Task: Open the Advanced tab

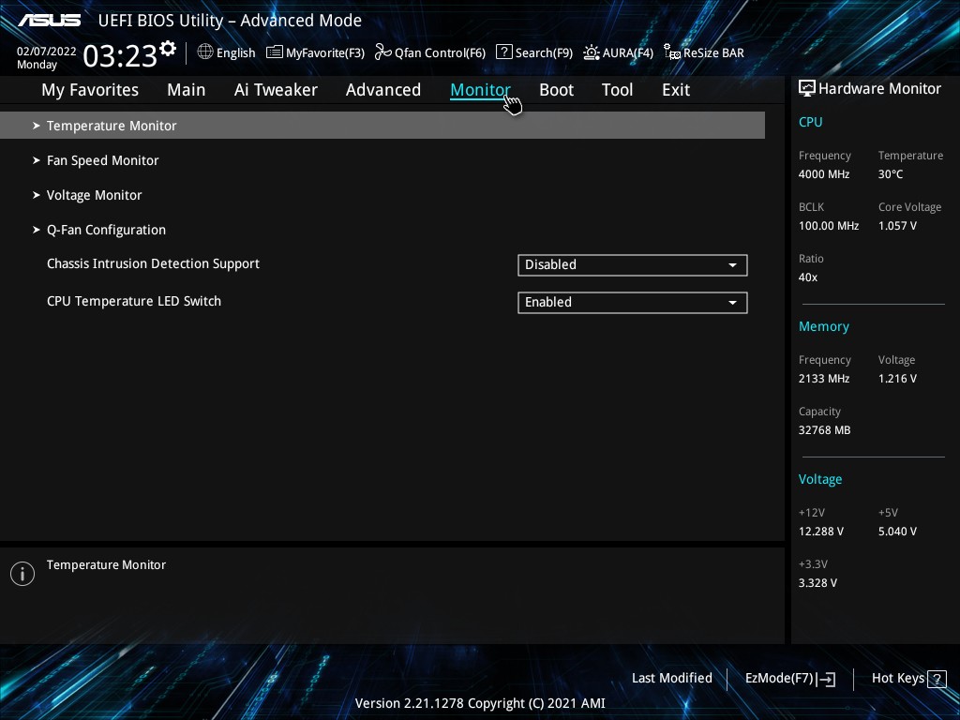Action: (x=383, y=90)
